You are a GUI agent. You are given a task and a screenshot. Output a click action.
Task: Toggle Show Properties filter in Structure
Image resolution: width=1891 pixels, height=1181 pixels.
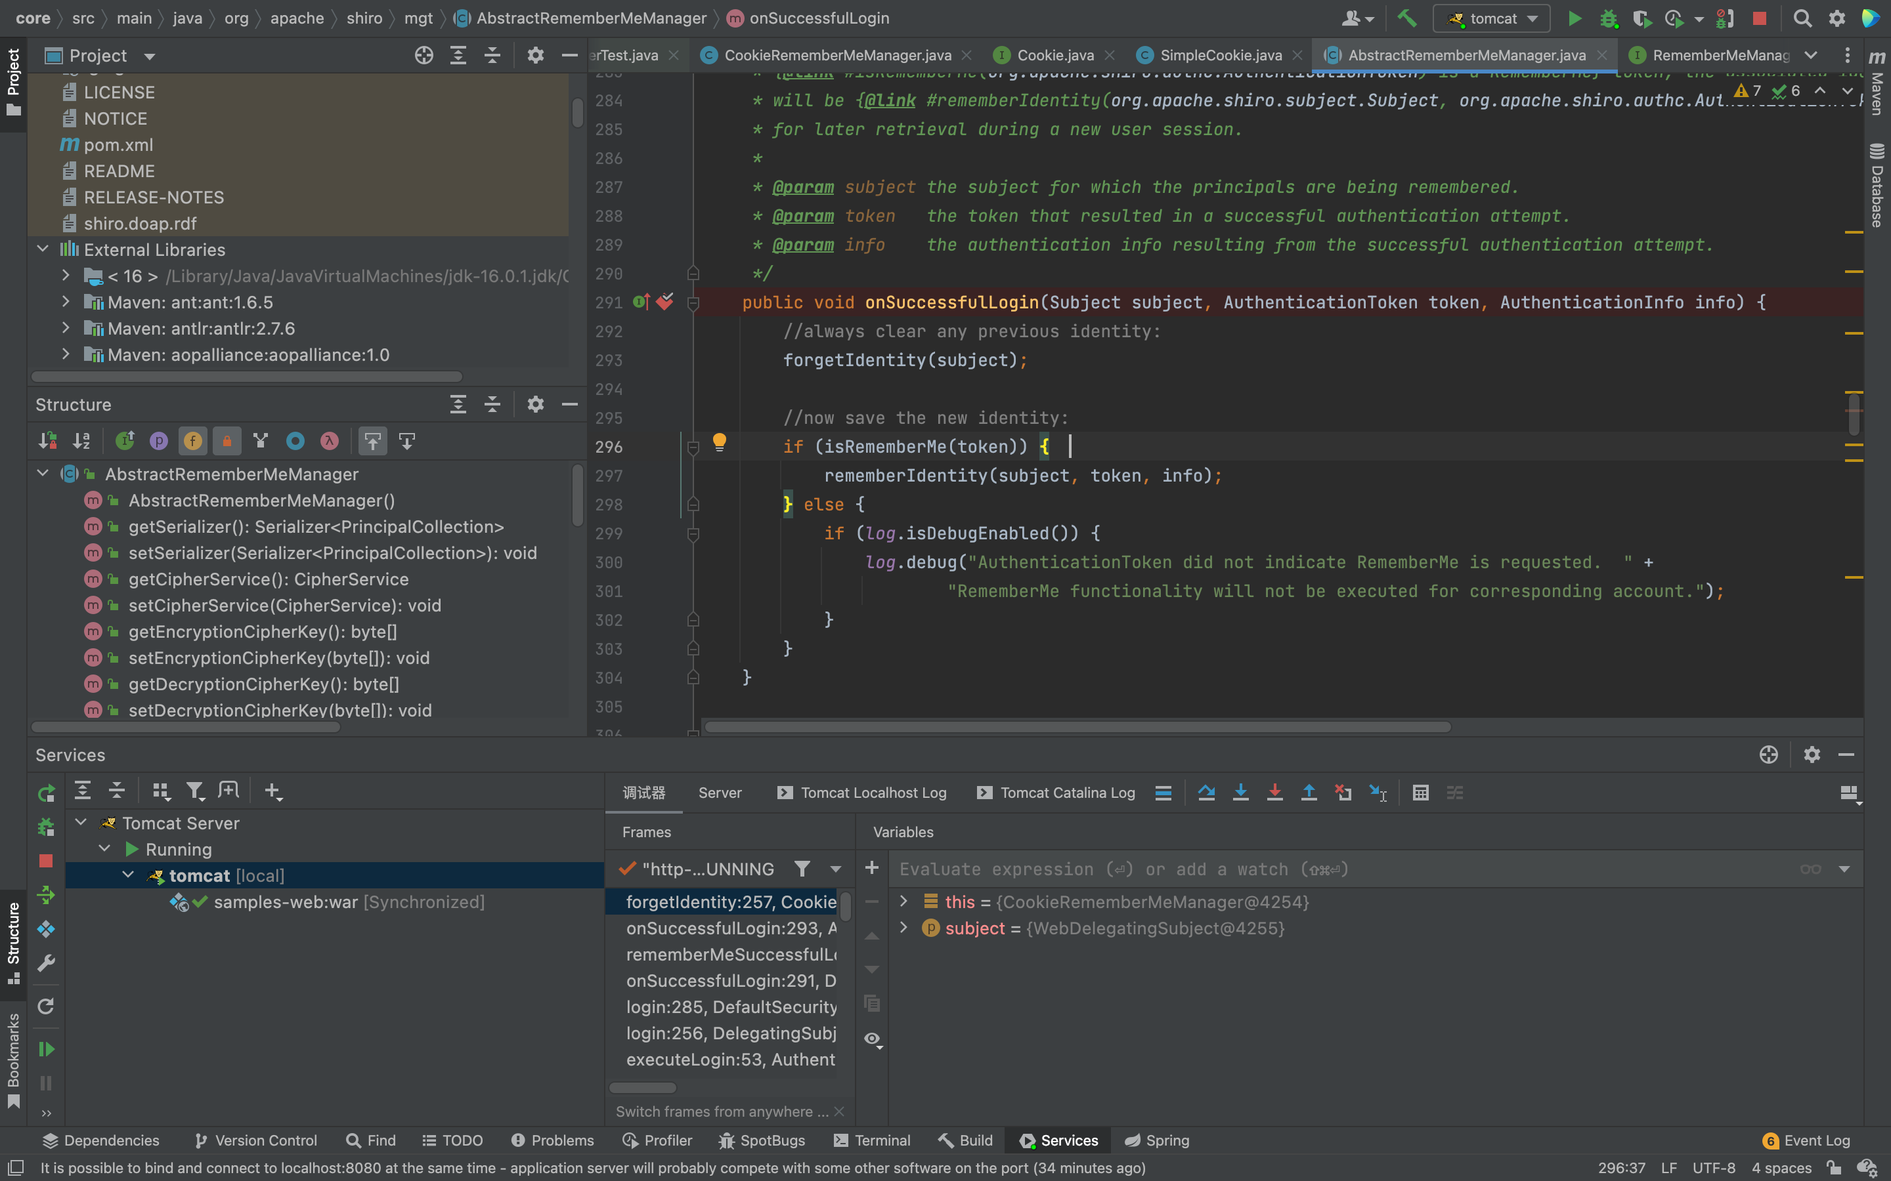(159, 442)
